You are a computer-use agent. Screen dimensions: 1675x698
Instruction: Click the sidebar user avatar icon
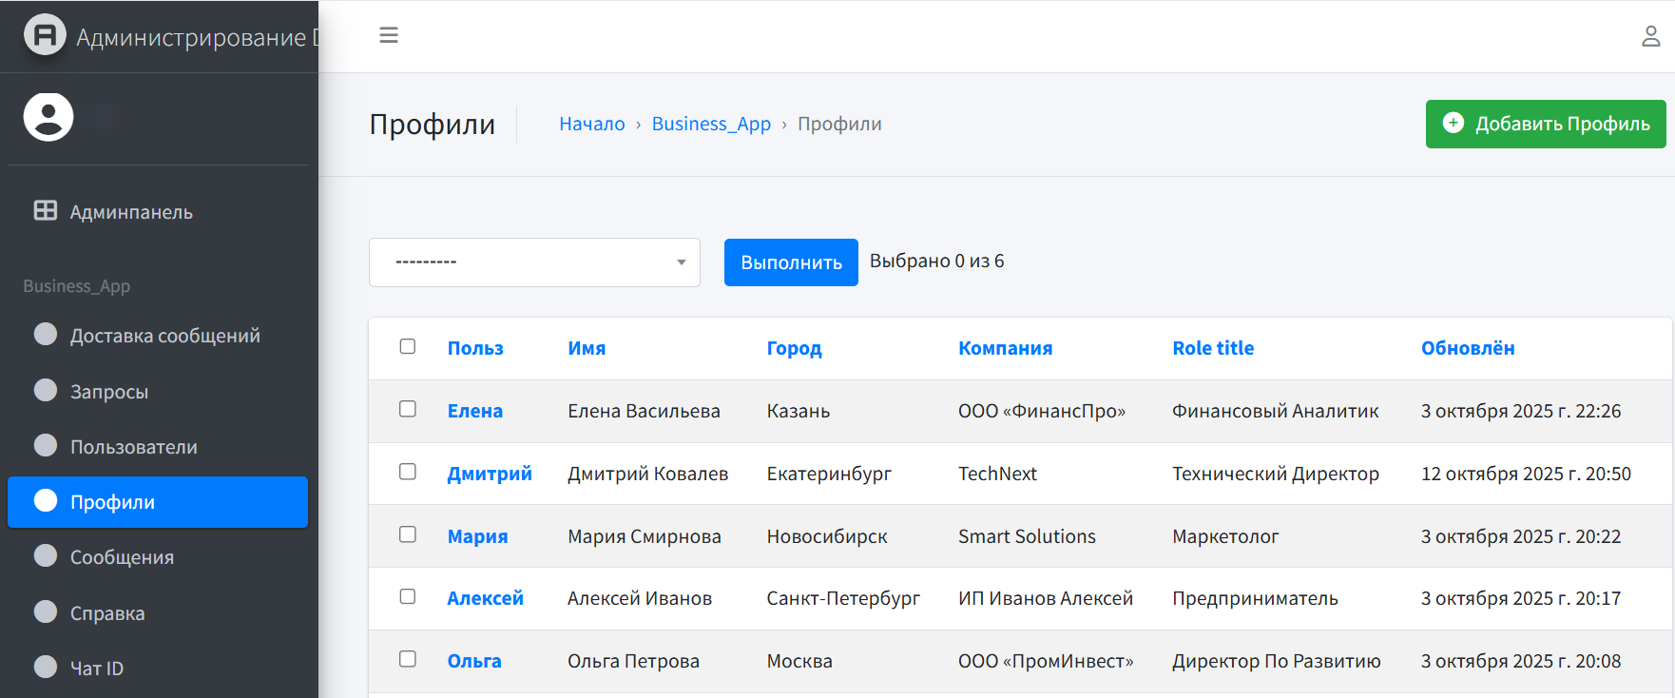pos(48,117)
